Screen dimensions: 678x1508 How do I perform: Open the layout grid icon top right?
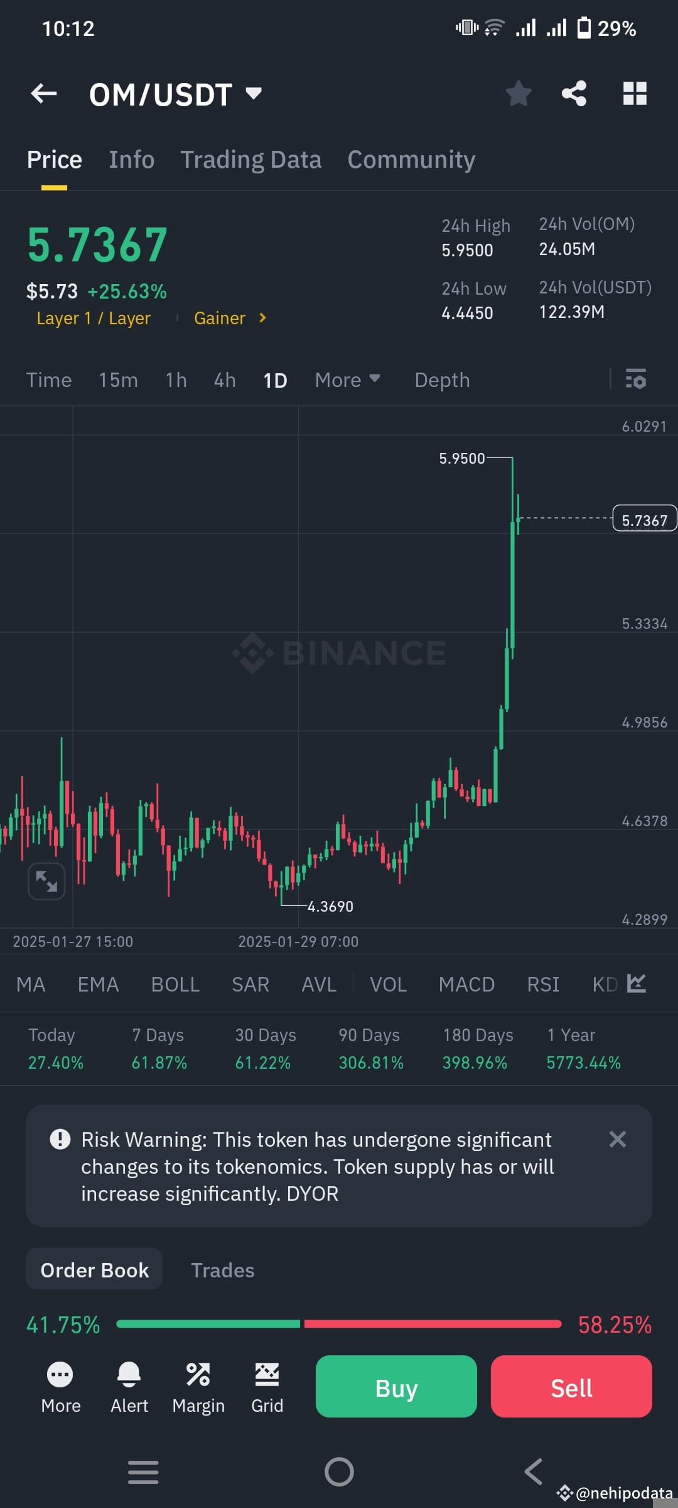pyautogui.click(x=635, y=93)
